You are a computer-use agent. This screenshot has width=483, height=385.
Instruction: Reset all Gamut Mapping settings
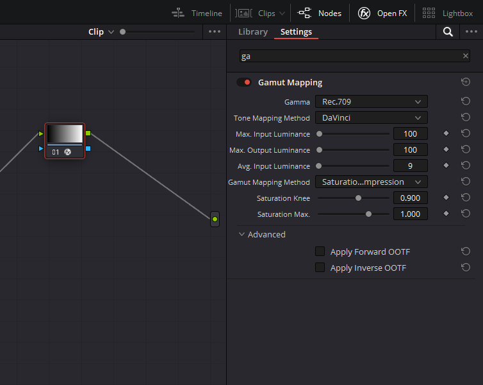466,81
